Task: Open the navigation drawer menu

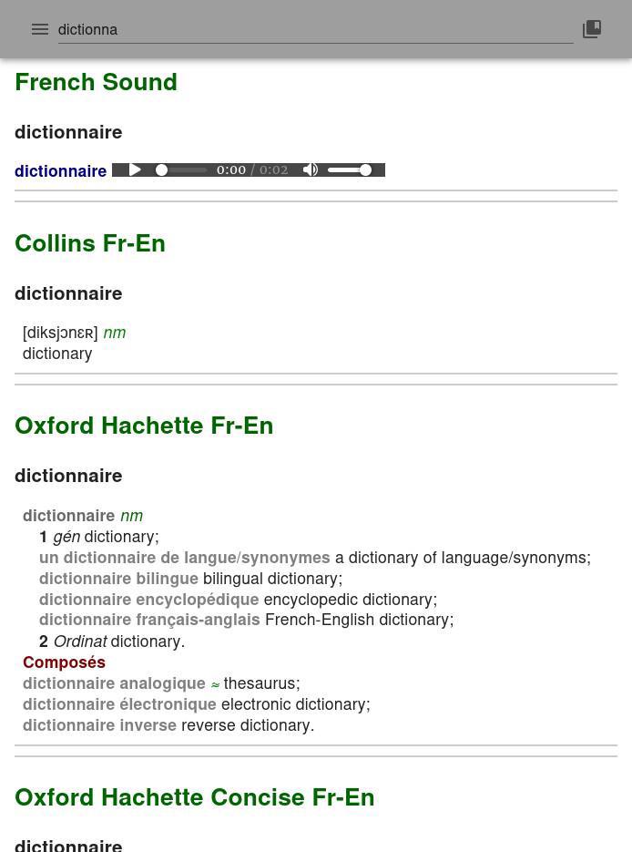Action: coord(39,29)
